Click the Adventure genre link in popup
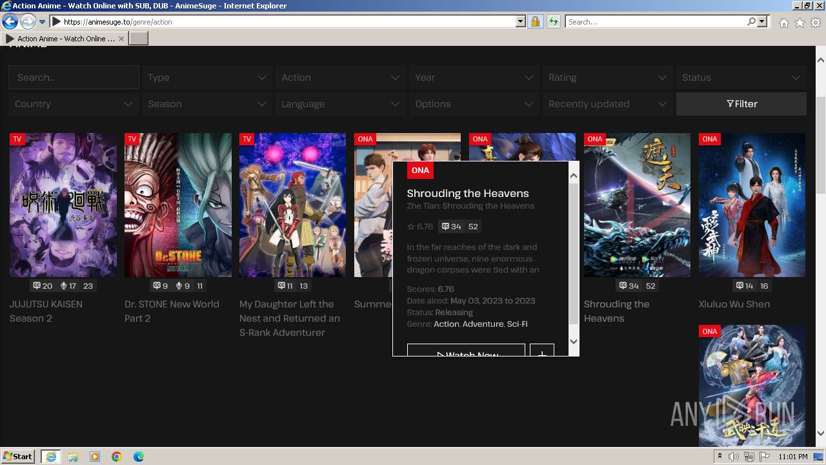The height and width of the screenshot is (465, 826). click(483, 324)
